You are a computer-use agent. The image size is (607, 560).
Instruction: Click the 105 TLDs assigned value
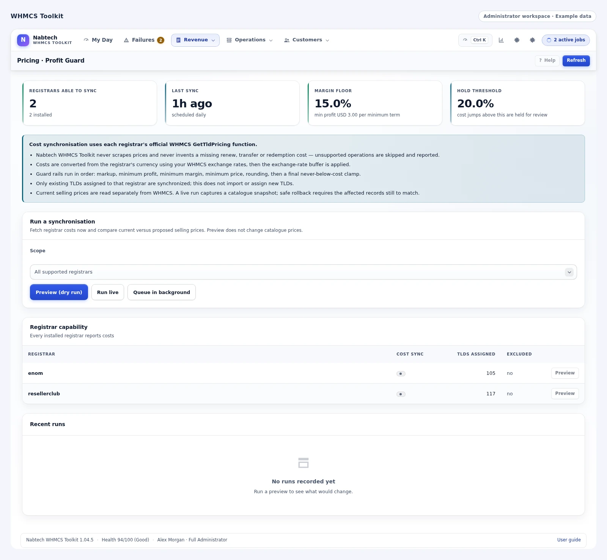point(491,373)
